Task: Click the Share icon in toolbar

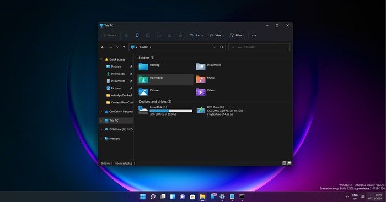Action: coord(169,35)
